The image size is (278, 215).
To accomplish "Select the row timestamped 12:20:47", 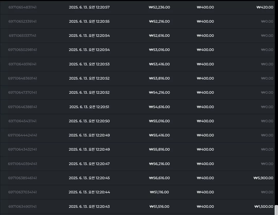I will [x=137, y=164].
